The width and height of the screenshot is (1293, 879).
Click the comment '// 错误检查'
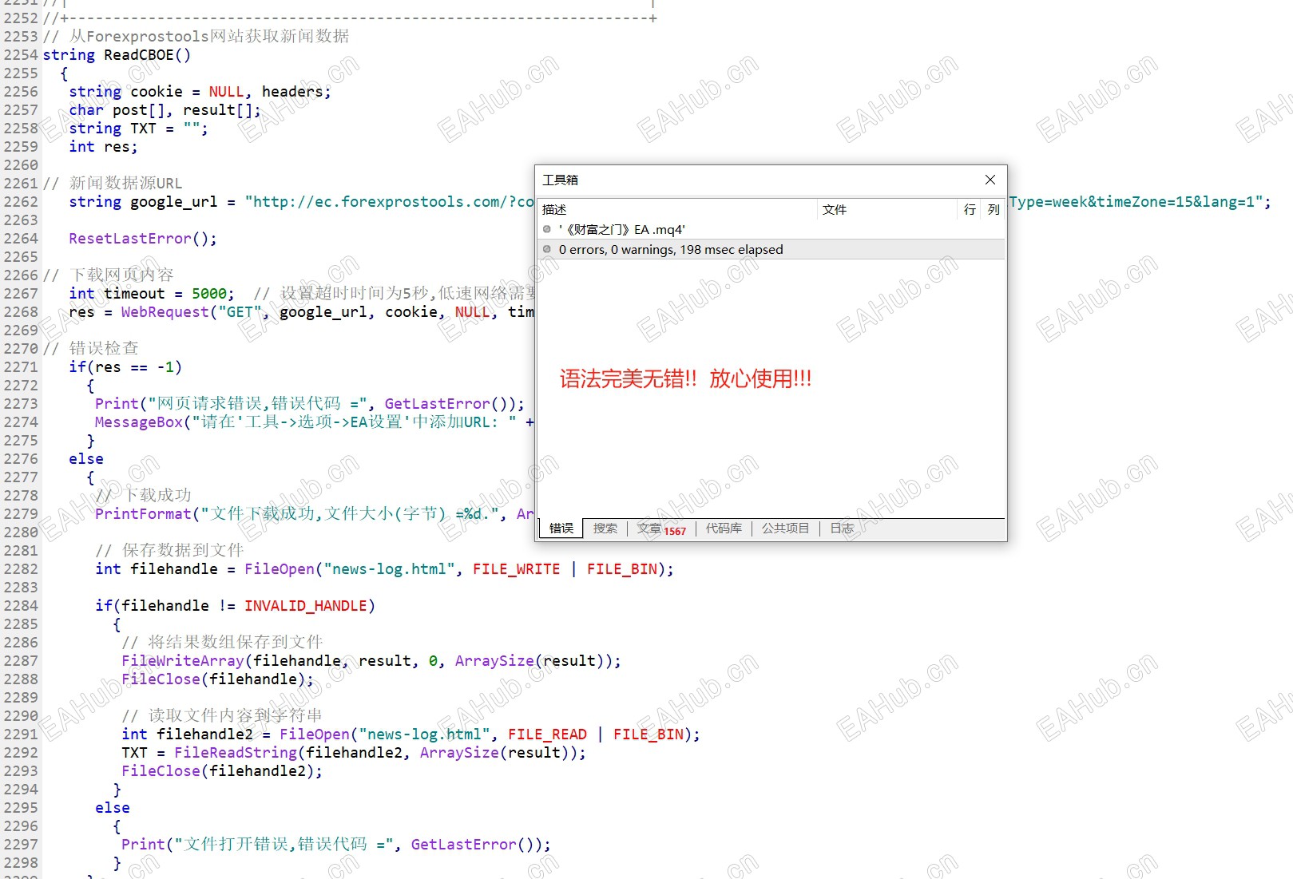(91, 348)
